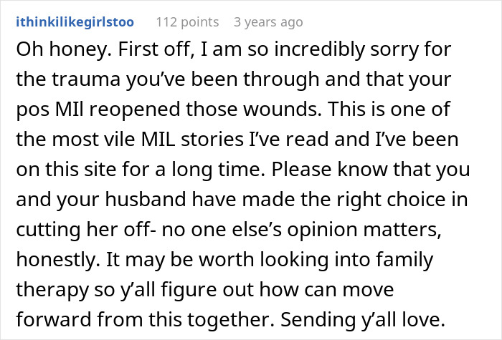Image resolution: width=502 pixels, height=340 pixels.
Task: Open the '3 years ago' timestamp permalink
Action: pyautogui.click(x=267, y=22)
